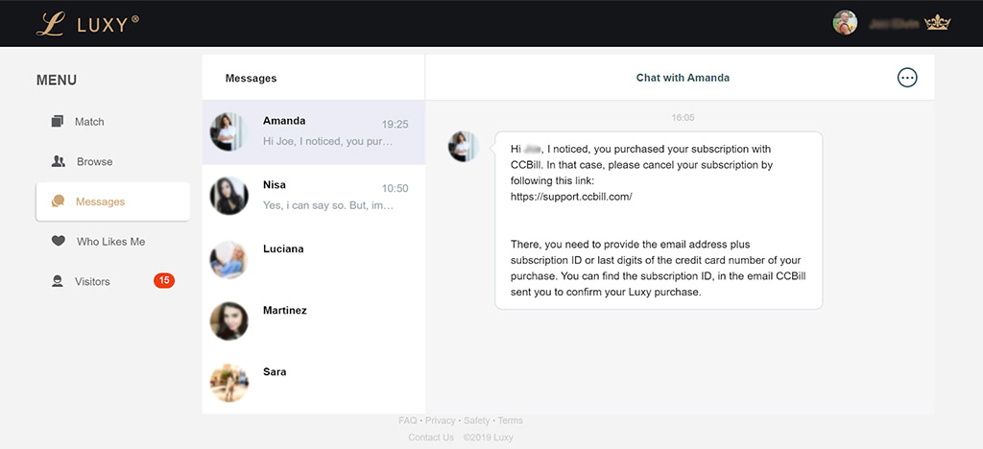Click the Browse people icon

click(x=59, y=161)
